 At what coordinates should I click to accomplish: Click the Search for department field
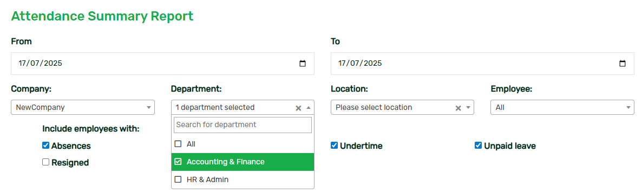click(243, 124)
